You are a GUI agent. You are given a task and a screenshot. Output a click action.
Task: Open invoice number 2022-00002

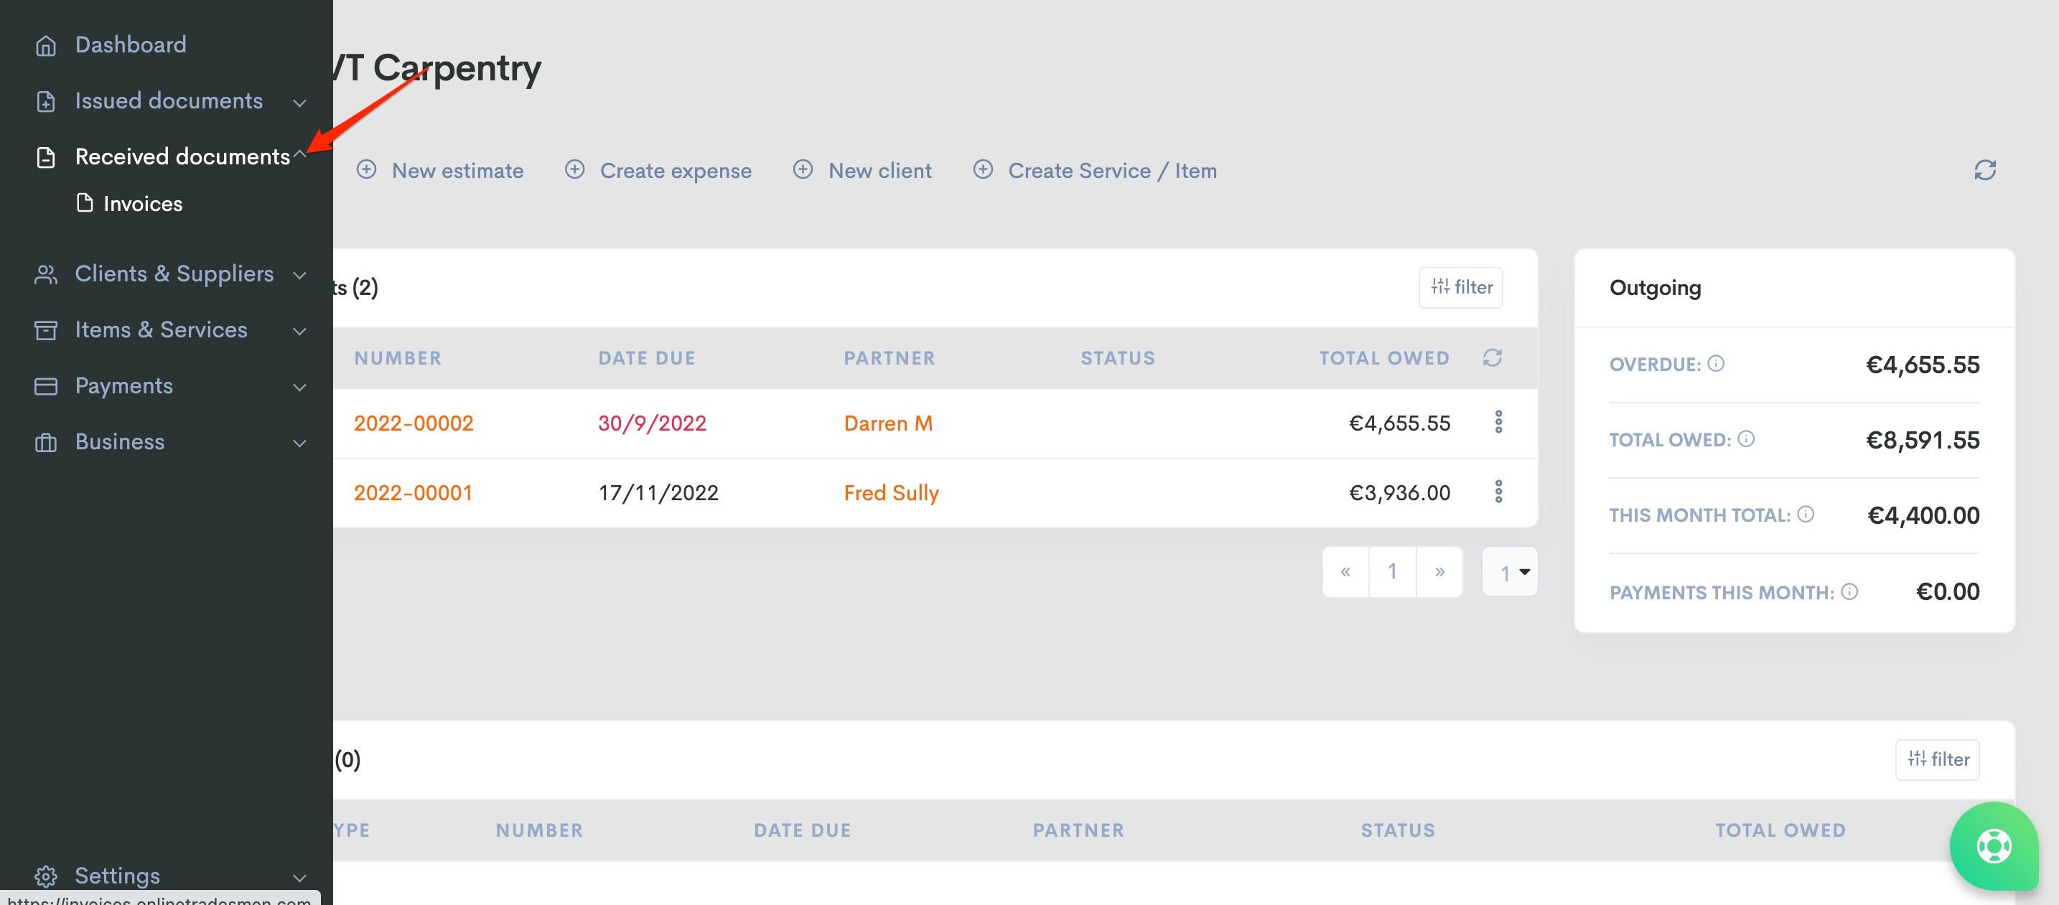click(414, 423)
